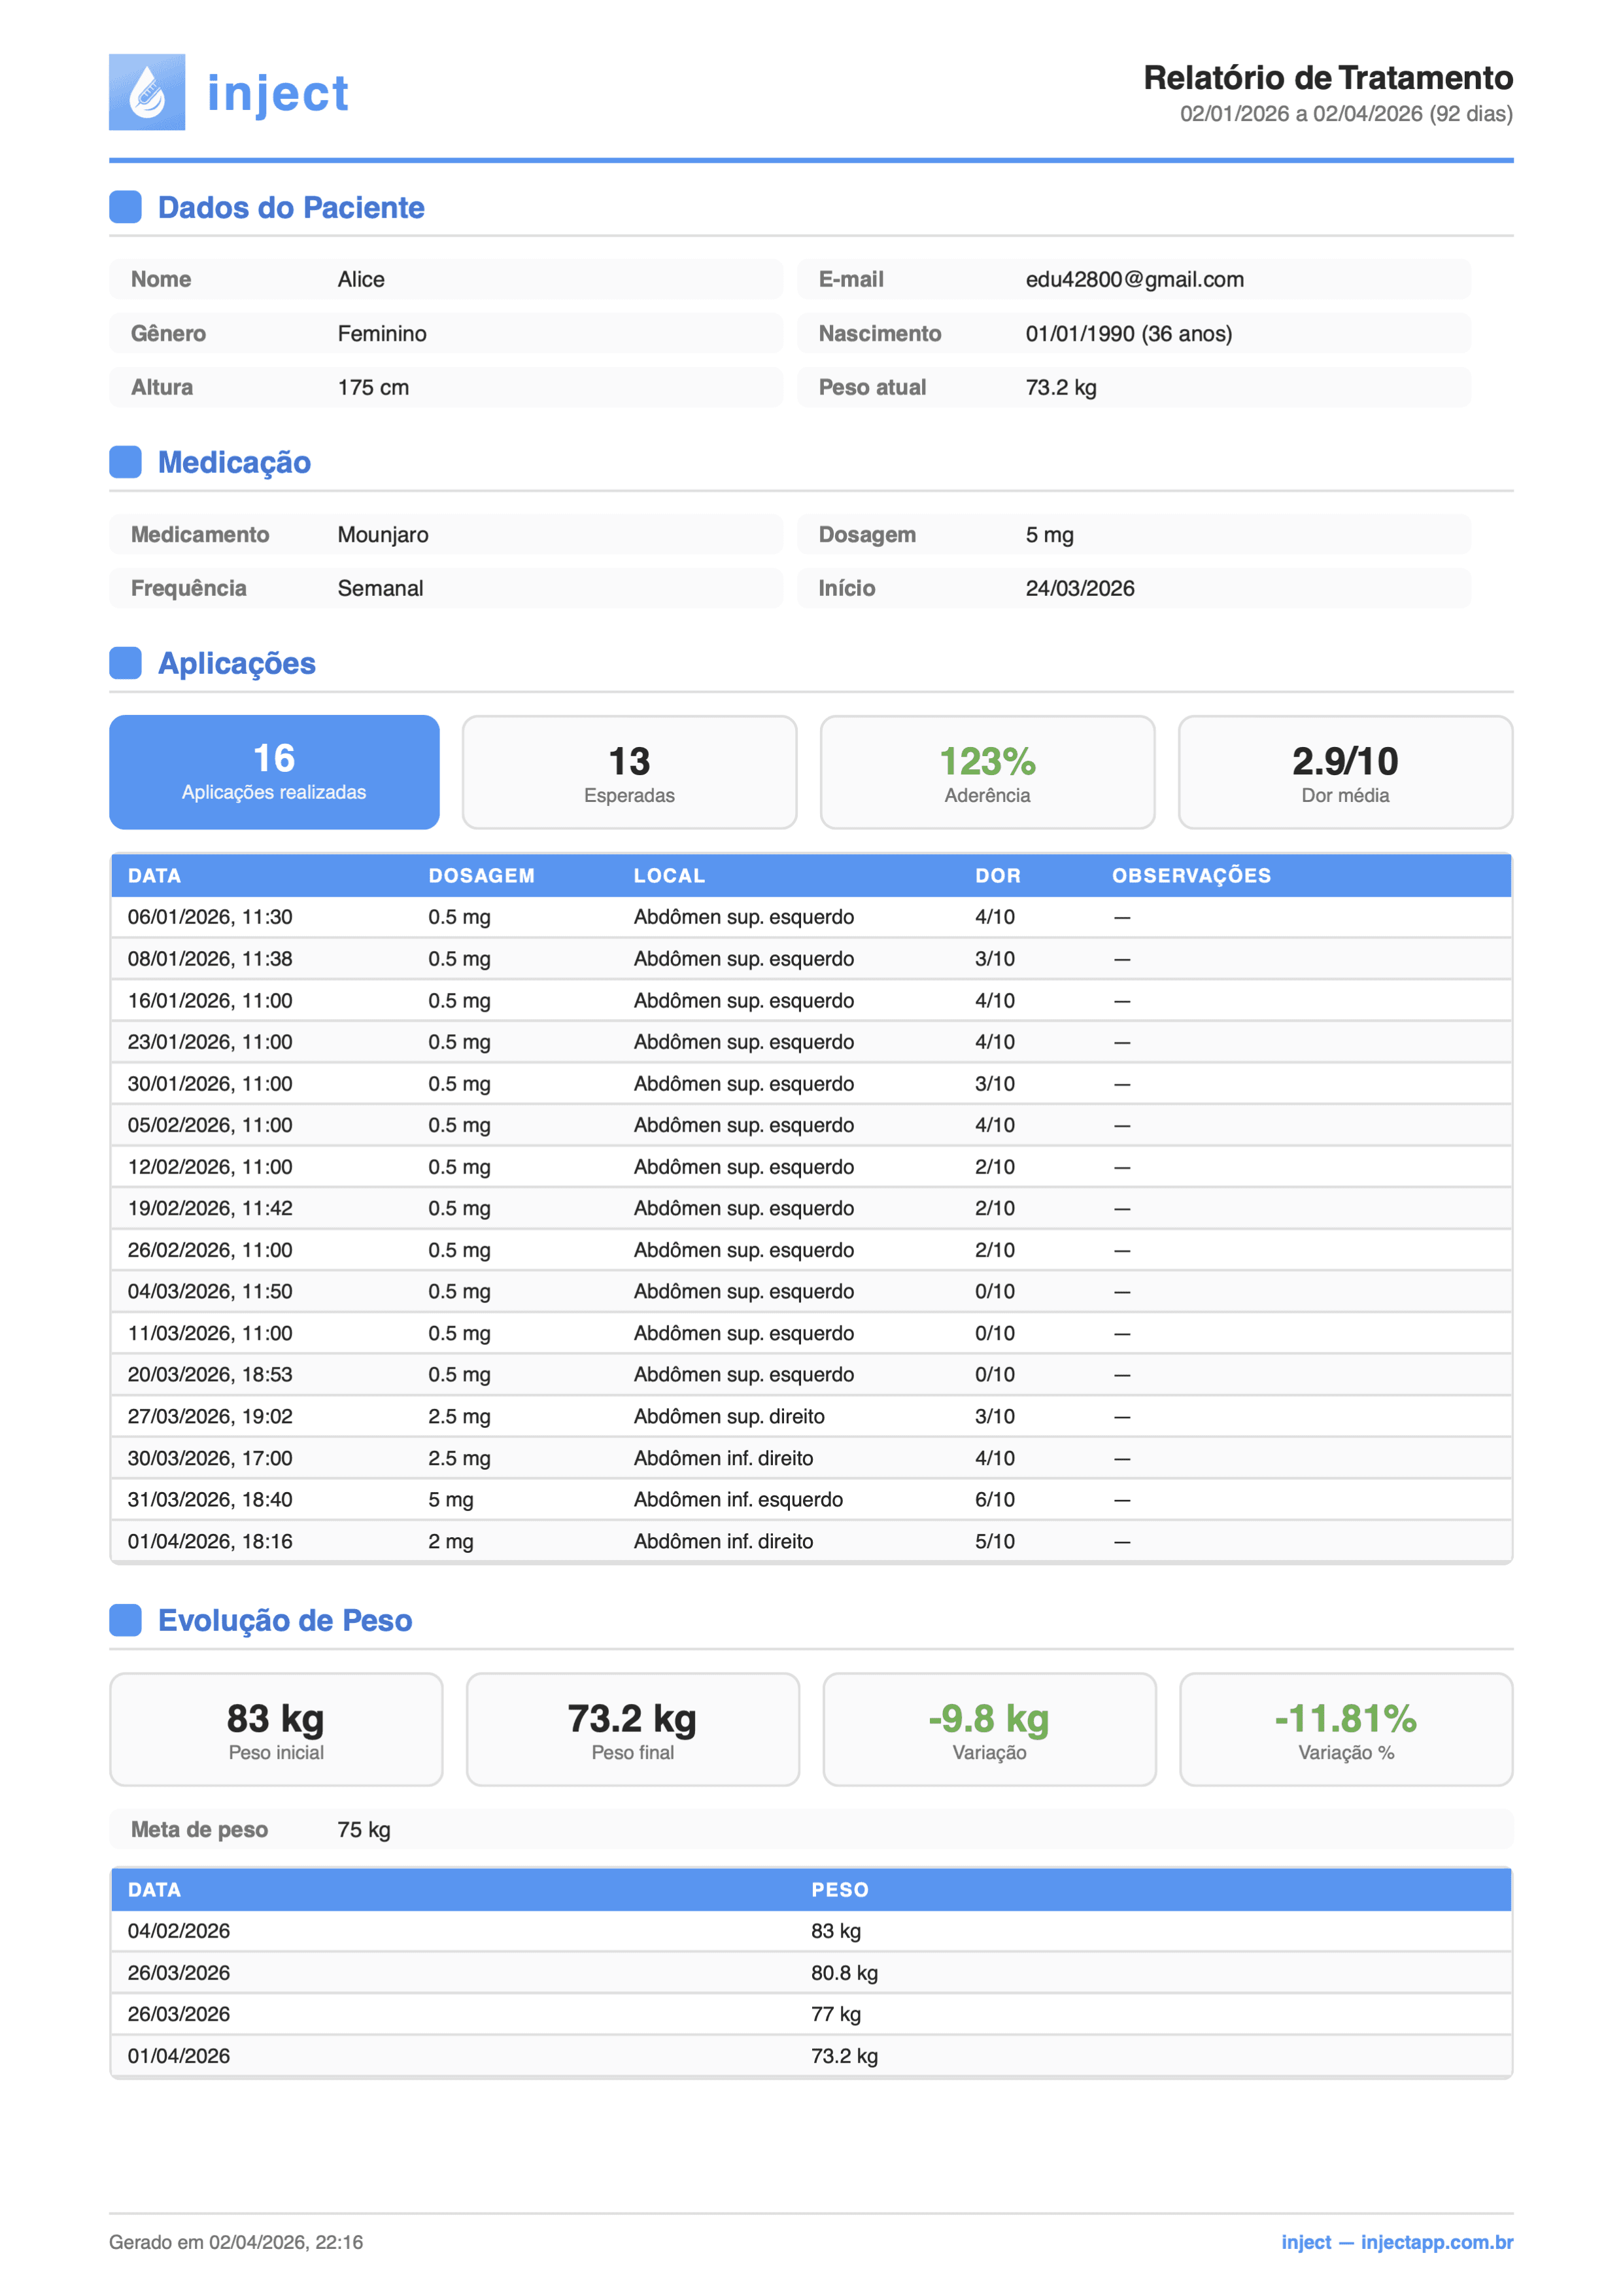The width and height of the screenshot is (1623, 2296).
Task: Click the OBSERVAÇÕES column header
Action: click(1191, 876)
